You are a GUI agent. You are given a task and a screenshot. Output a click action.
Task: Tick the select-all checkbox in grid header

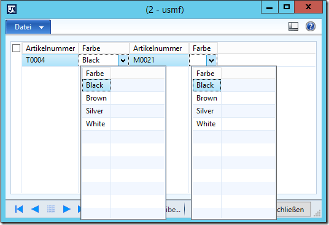tap(16, 48)
